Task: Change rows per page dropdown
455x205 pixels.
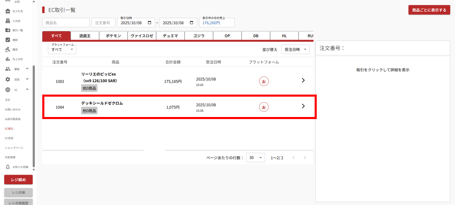Action: tap(255, 158)
